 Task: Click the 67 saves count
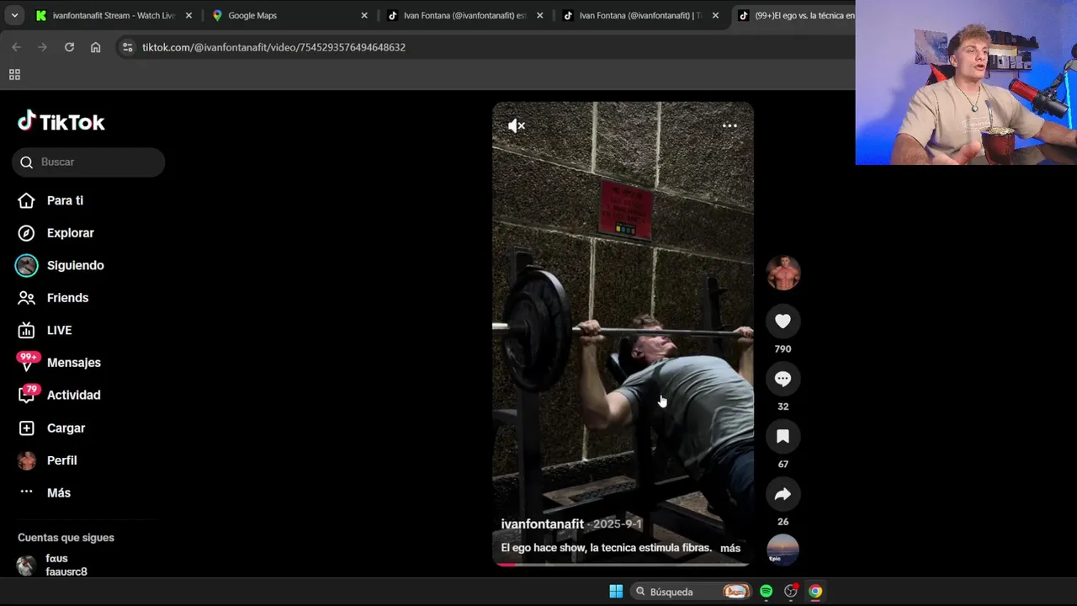pos(783,465)
